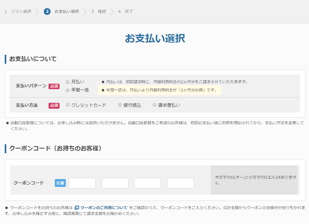Click the highlighted 年間一括 2ヶ月分お得 note
Viewport: 309px width, 224px height.
159,90
